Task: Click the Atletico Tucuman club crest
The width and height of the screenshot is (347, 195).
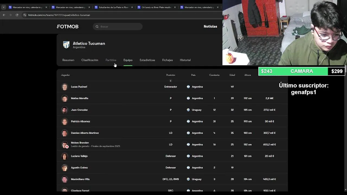Action: point(66,45)
